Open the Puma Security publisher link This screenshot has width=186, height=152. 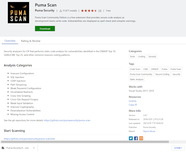tap(45, 10)
